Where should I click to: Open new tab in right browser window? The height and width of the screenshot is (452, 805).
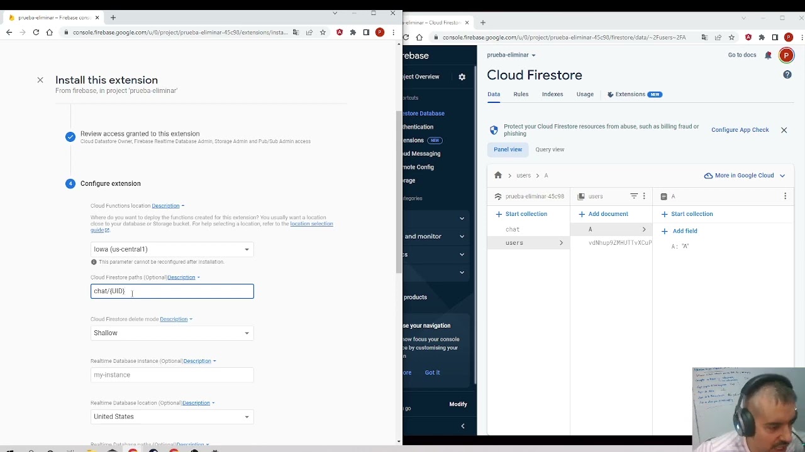click(x=483, y=23)
